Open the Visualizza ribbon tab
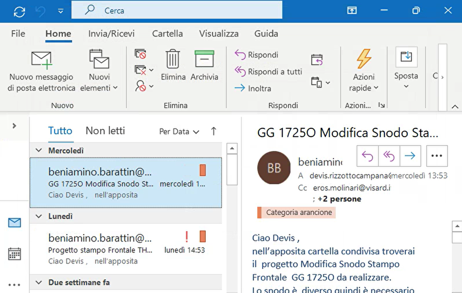 tap(219, 34)
